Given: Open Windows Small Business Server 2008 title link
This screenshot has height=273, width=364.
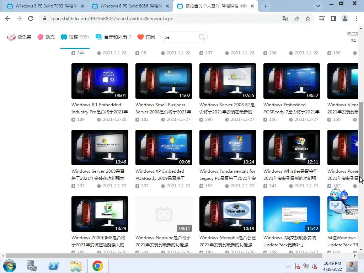Looking at the screenshot, I should point(164,108).
